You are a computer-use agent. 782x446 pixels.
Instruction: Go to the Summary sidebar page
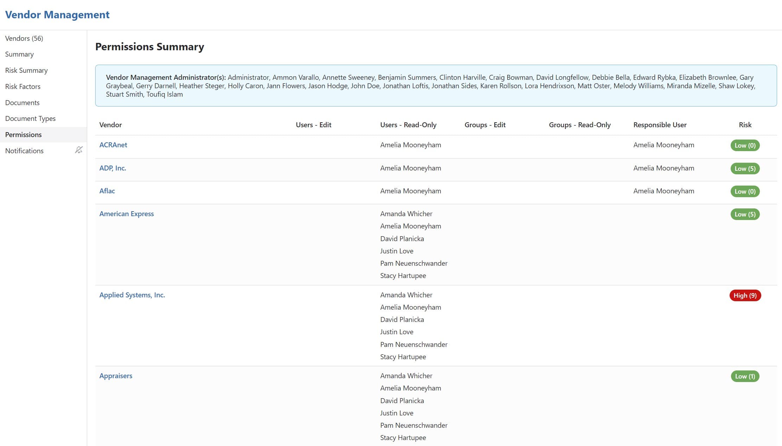coord(20,54)
